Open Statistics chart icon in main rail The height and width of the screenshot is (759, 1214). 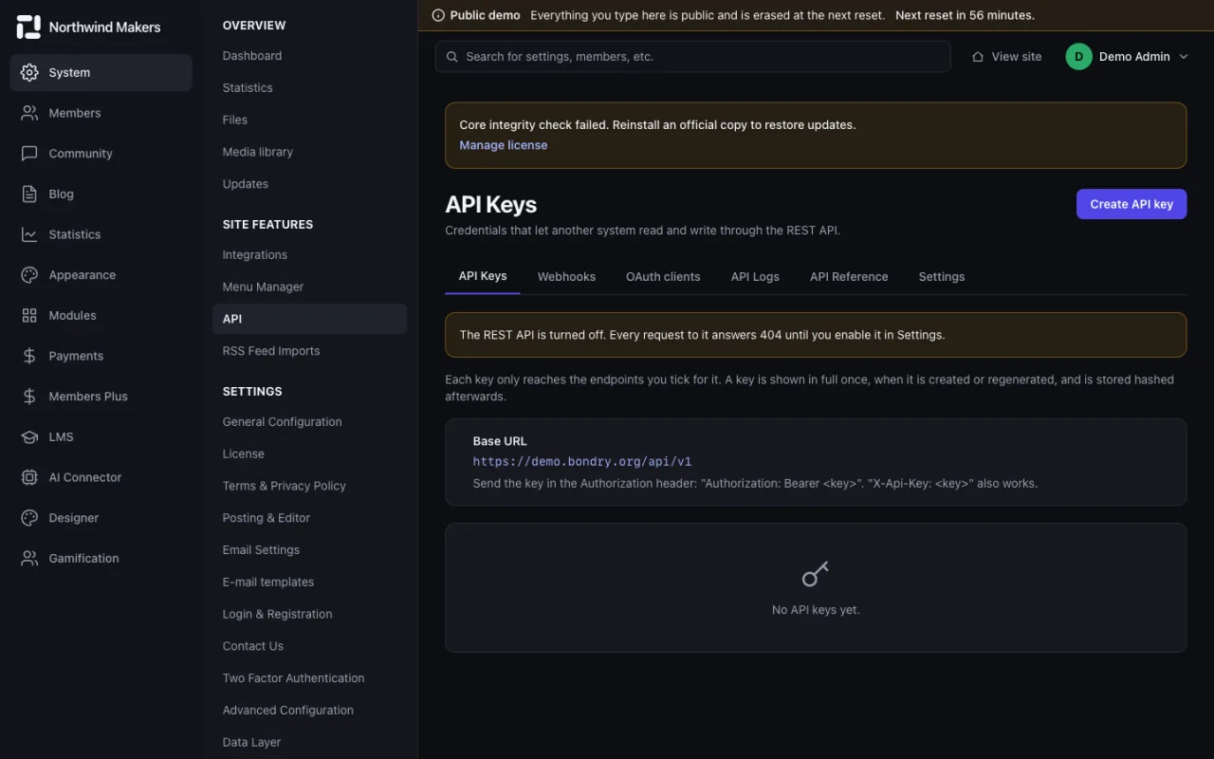[29, 234]
